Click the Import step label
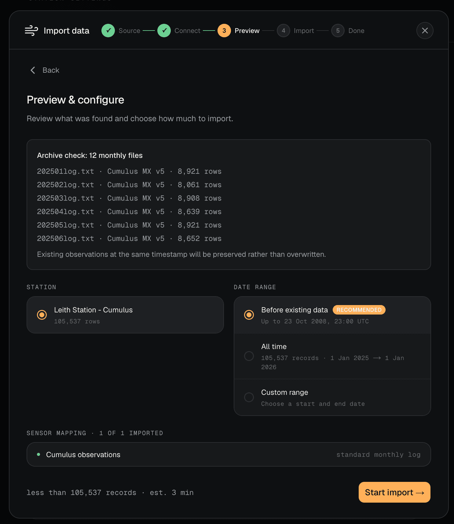Viewport: 454px width, 524px height. (304, 31)
